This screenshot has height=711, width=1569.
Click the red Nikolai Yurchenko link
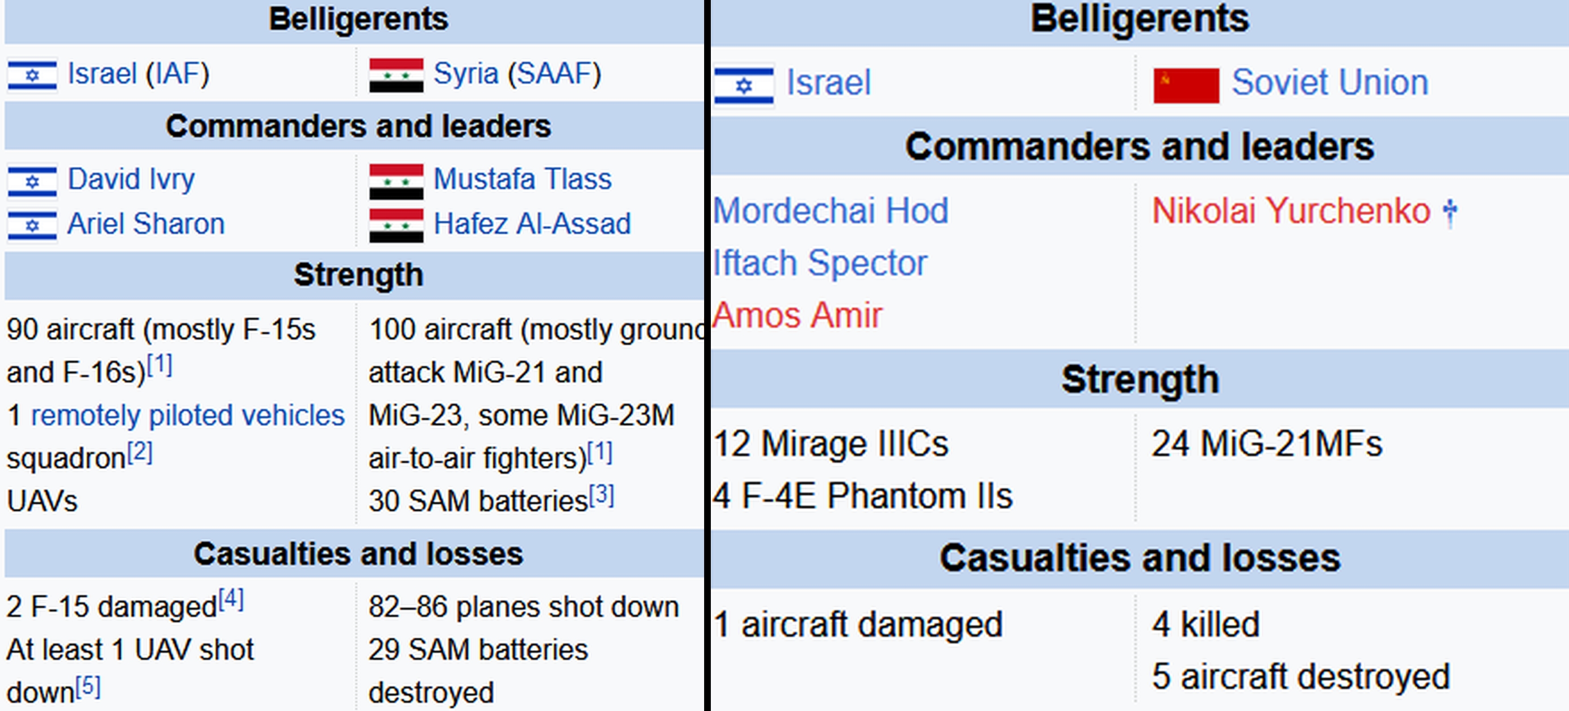[x=1291, y=211]
